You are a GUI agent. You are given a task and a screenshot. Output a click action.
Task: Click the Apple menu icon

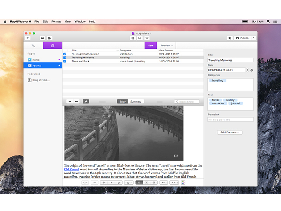pyautogui.click(x=5, y=21)
